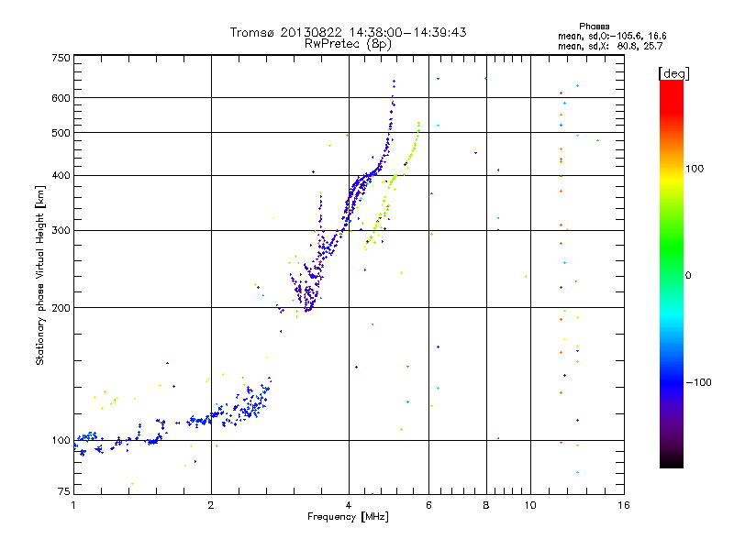Click the y-axis tick label '75'
The width and height of the screenshot is (734, 550).
pyautogui.click(x=64, y=491)
